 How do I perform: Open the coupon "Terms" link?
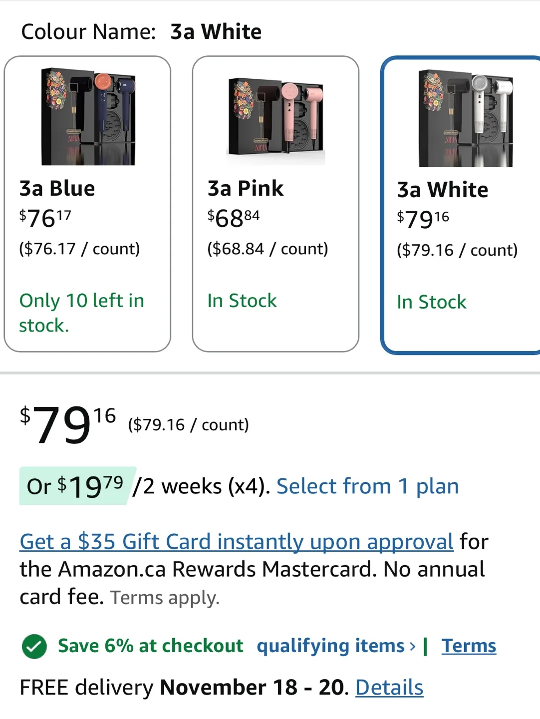point(469,646)
